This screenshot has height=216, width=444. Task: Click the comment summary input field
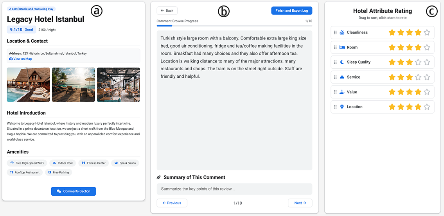(x=234, y=189)
